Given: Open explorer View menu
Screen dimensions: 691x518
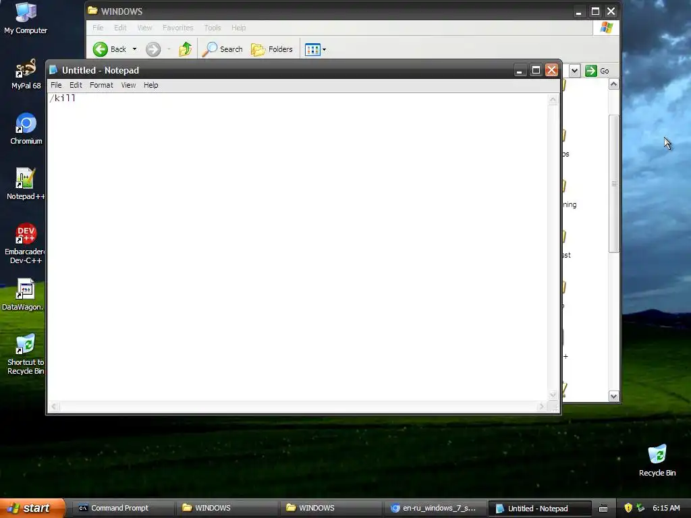Looking at the screenshot, I should tap(144, 27).
